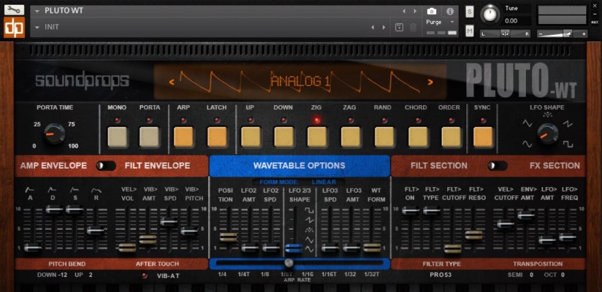The height and width of the screenshot is (292, 602).
Task: Open the wrench instrument edit icon
Action: [14, 10]
